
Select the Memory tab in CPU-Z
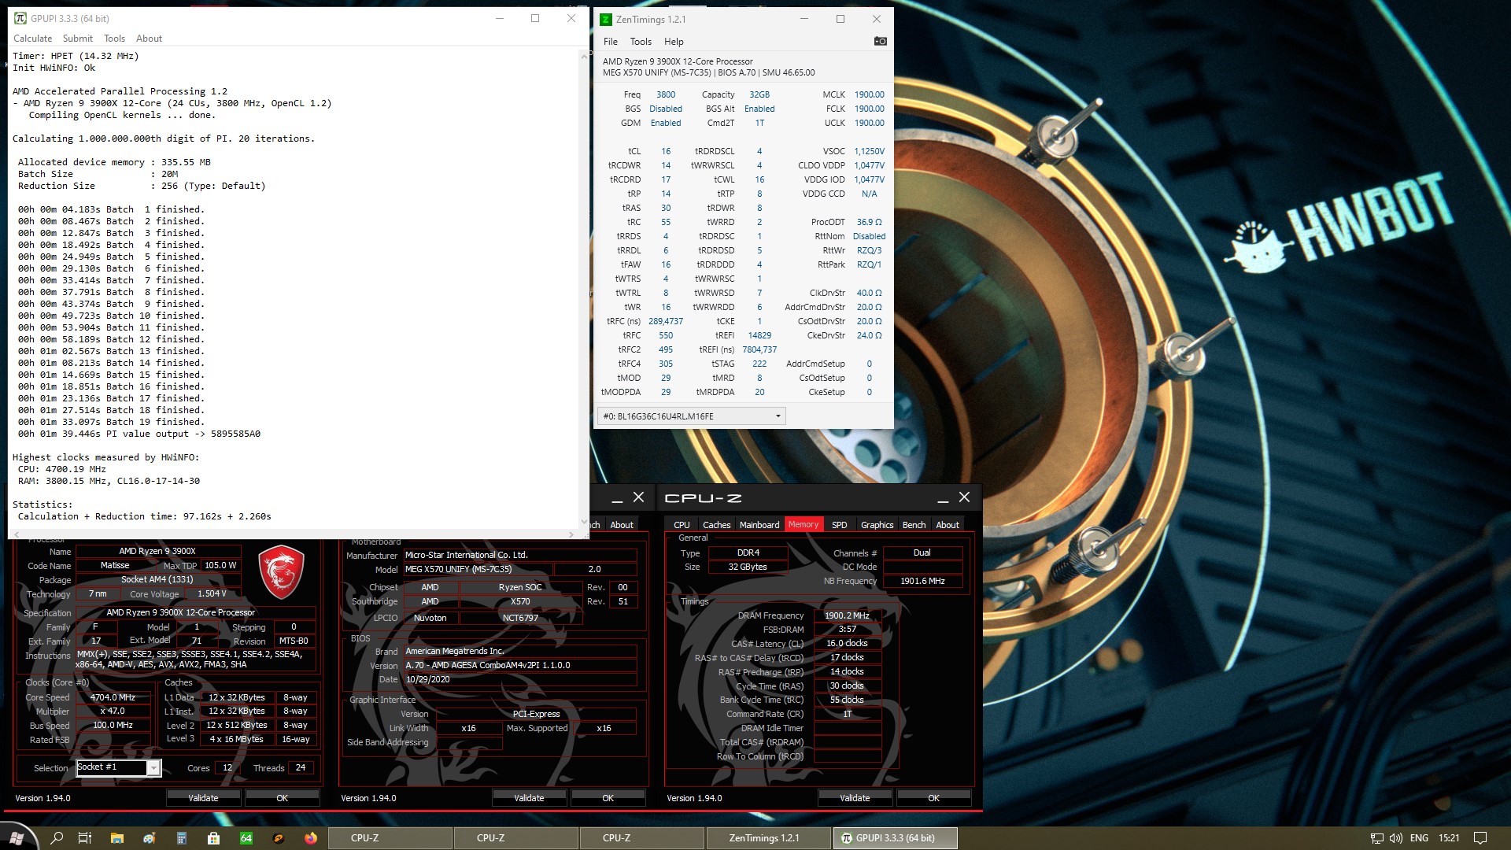pos(804,525)
